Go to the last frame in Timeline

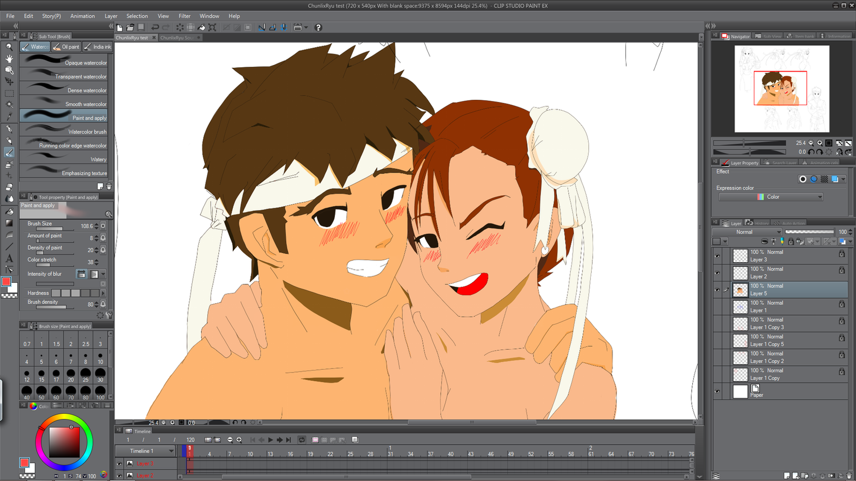[288, 440]
